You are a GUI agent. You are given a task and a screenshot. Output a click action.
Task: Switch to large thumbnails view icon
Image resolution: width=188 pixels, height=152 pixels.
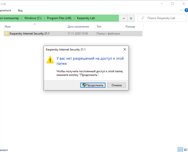[x=185, y=150]
